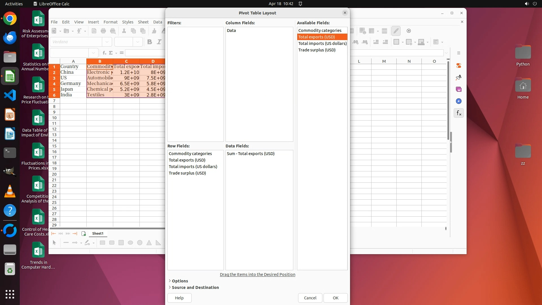Viewport: 542px width, 305px height.
Task: Click the Export as PDF toolbar icon
Action: tap(94, 31)
